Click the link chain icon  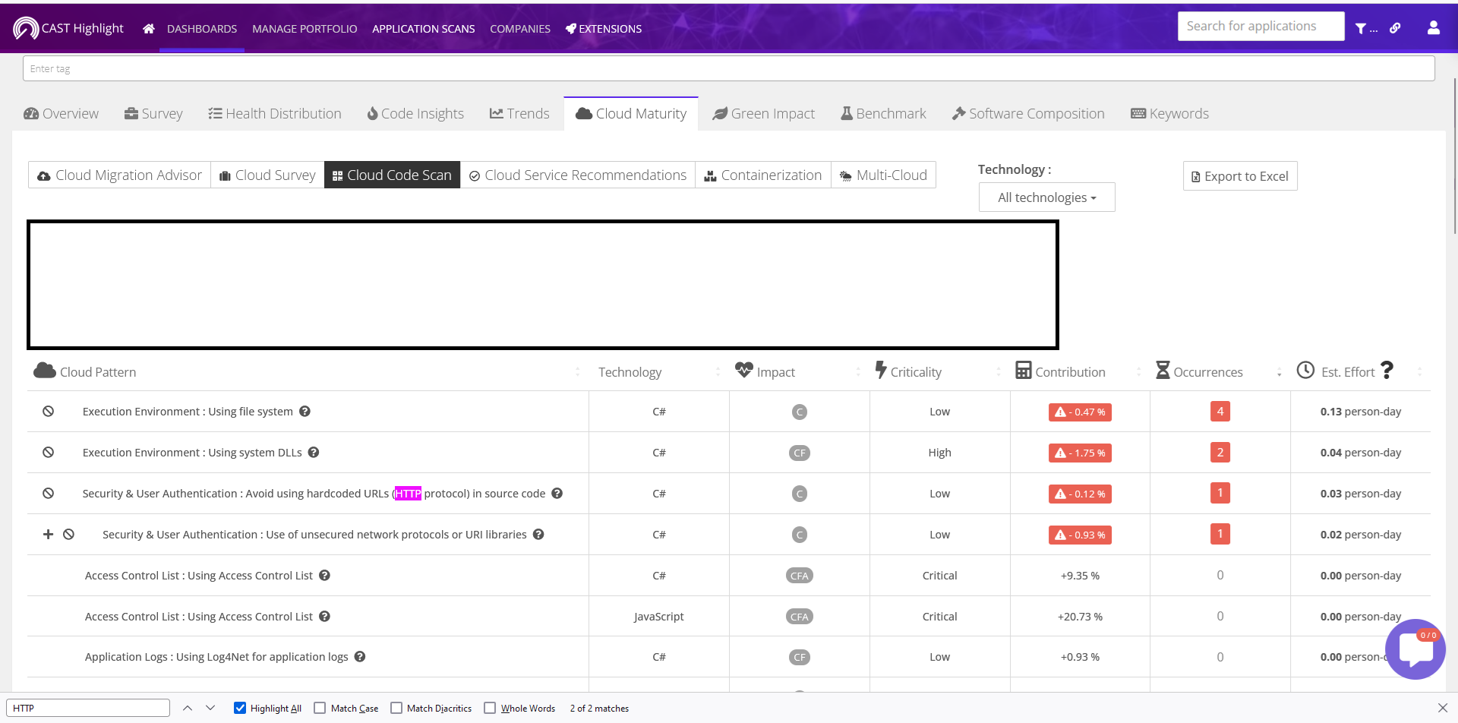[1395, 28]
